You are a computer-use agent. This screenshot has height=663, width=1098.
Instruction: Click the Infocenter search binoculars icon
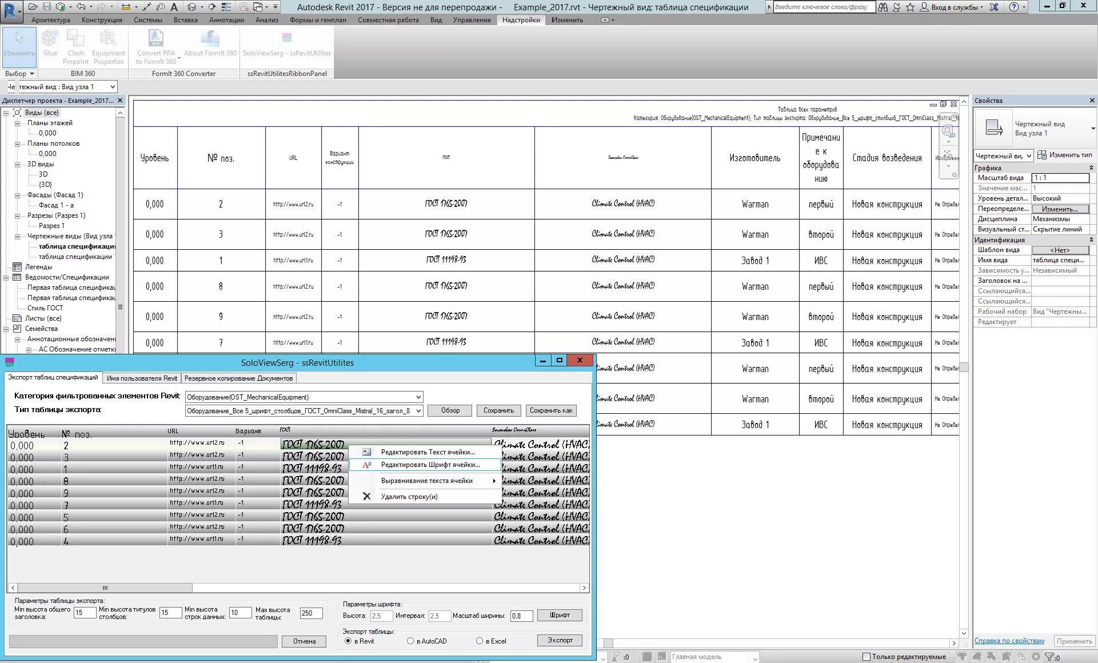click(883, 7)
